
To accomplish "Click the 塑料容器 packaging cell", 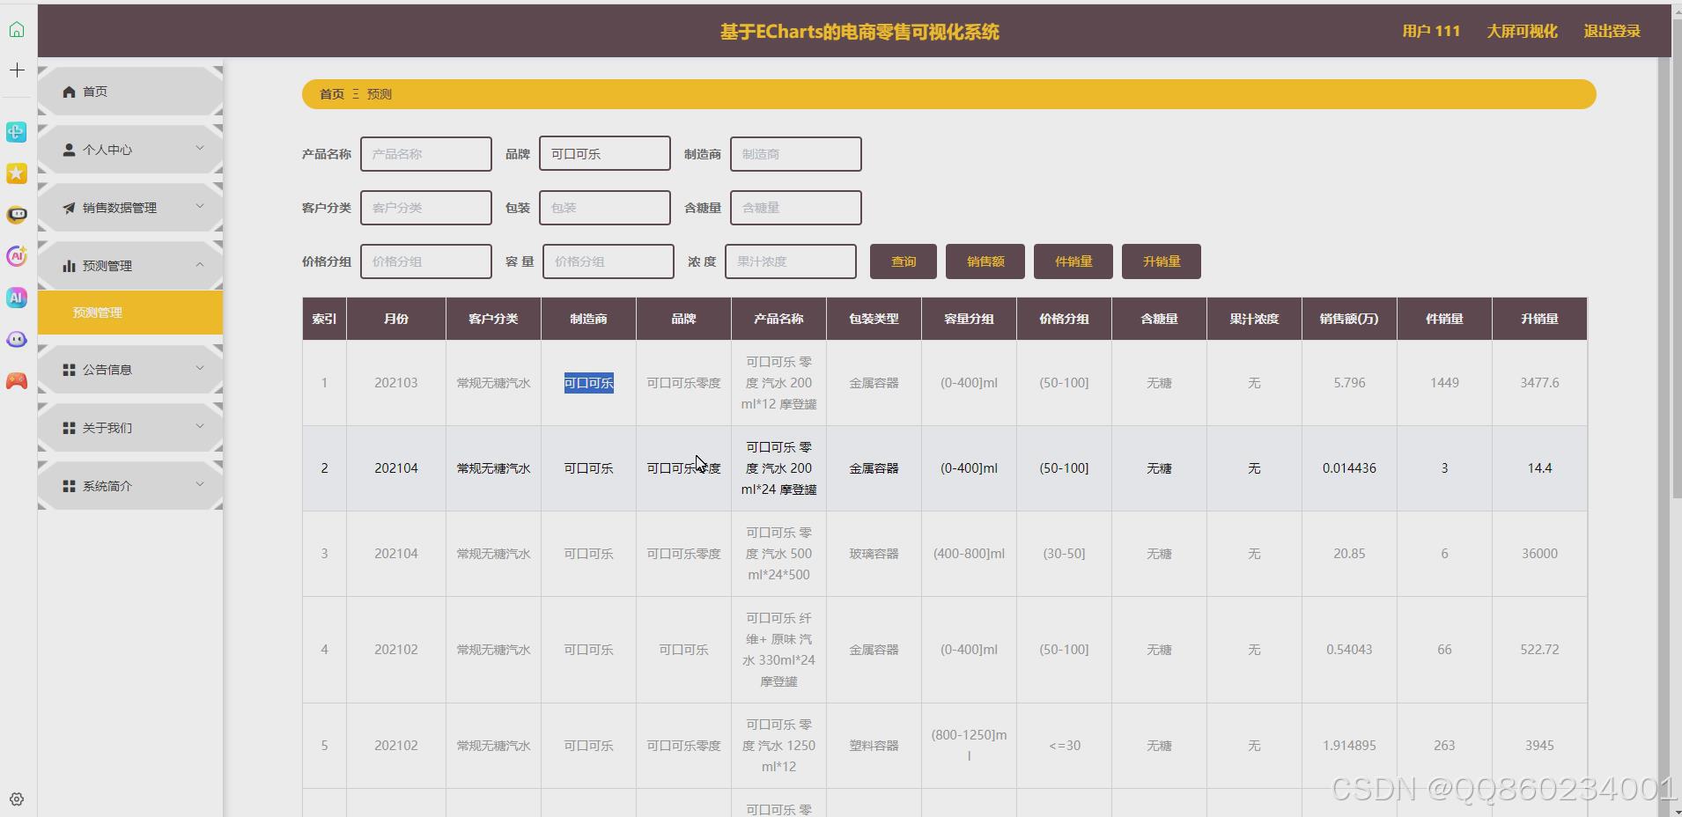I will coord(874,746).
